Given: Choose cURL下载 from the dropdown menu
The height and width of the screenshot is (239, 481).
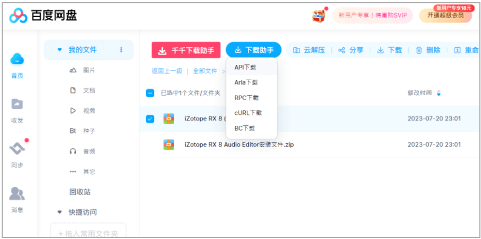Looking at the screenshot, I should 252,113.
